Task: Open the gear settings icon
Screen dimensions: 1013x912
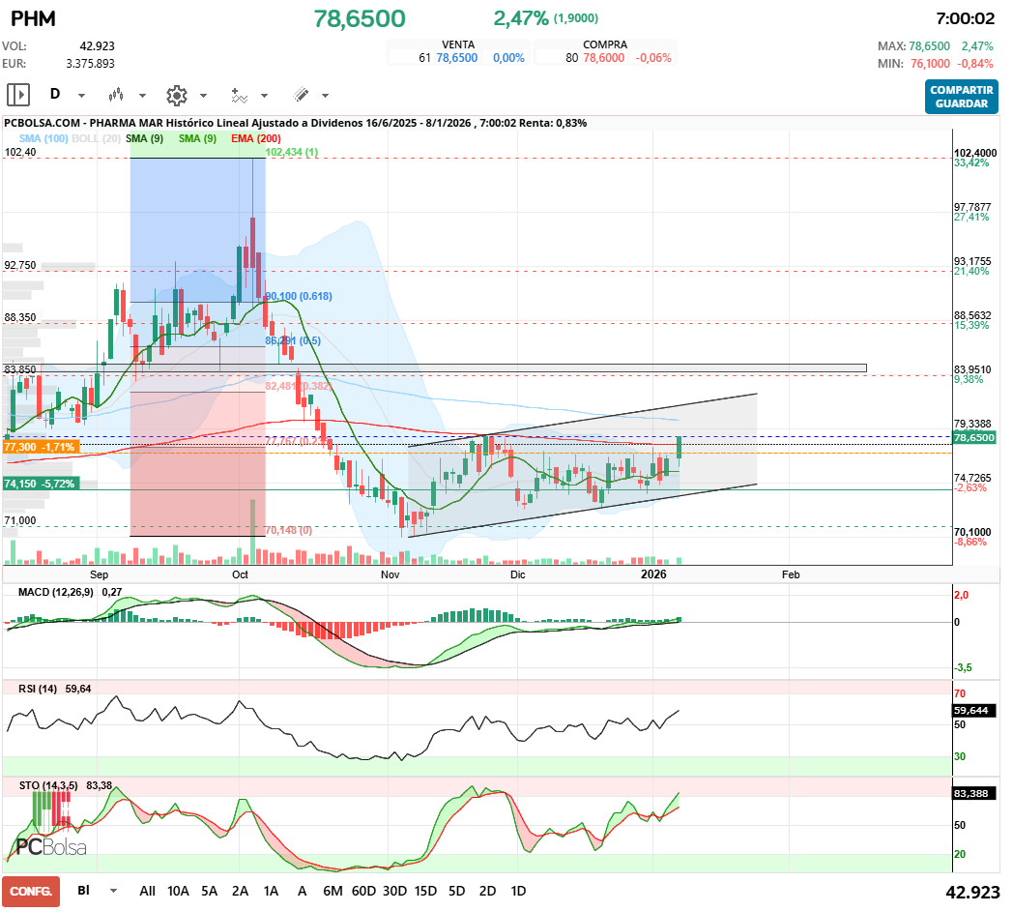Action: 176,95
